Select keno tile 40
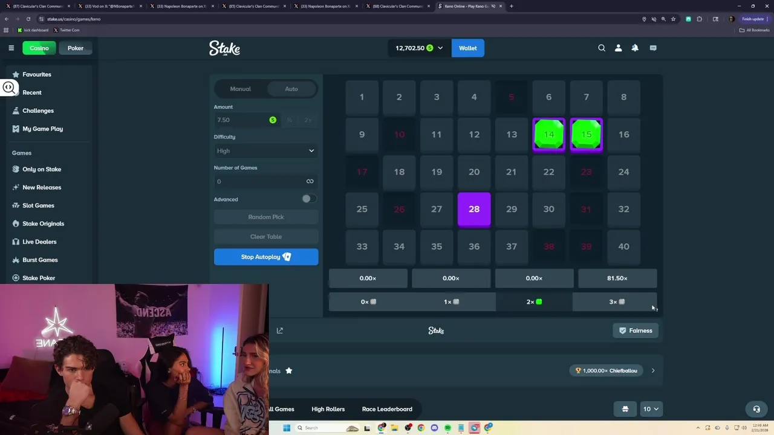This screenshot has height=435, width=774. [623, 246]
